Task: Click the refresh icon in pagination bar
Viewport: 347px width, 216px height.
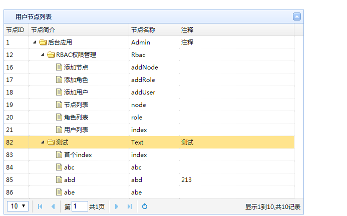Action: (145, 206)
